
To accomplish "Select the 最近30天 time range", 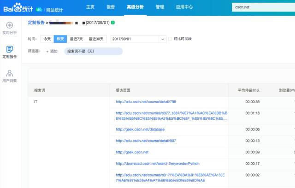I will coord(96,39).
